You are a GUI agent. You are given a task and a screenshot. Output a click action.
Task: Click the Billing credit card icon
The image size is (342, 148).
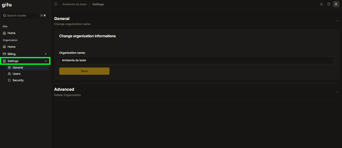pyautogui.click(x=4, y=54)
